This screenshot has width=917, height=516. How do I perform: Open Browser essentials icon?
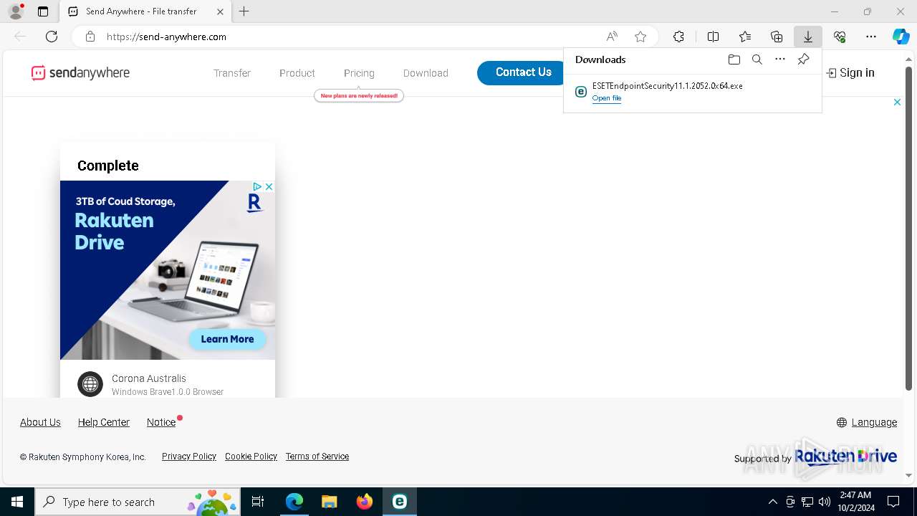(840, 37)
